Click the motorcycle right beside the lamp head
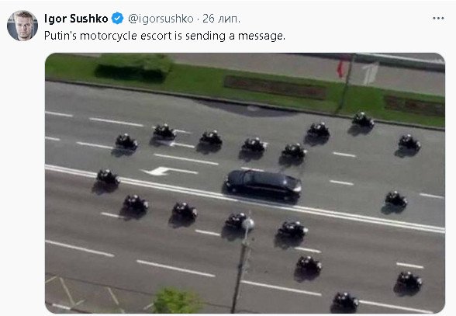Viewport: 456px width, 316px height. tap(236, 221)
